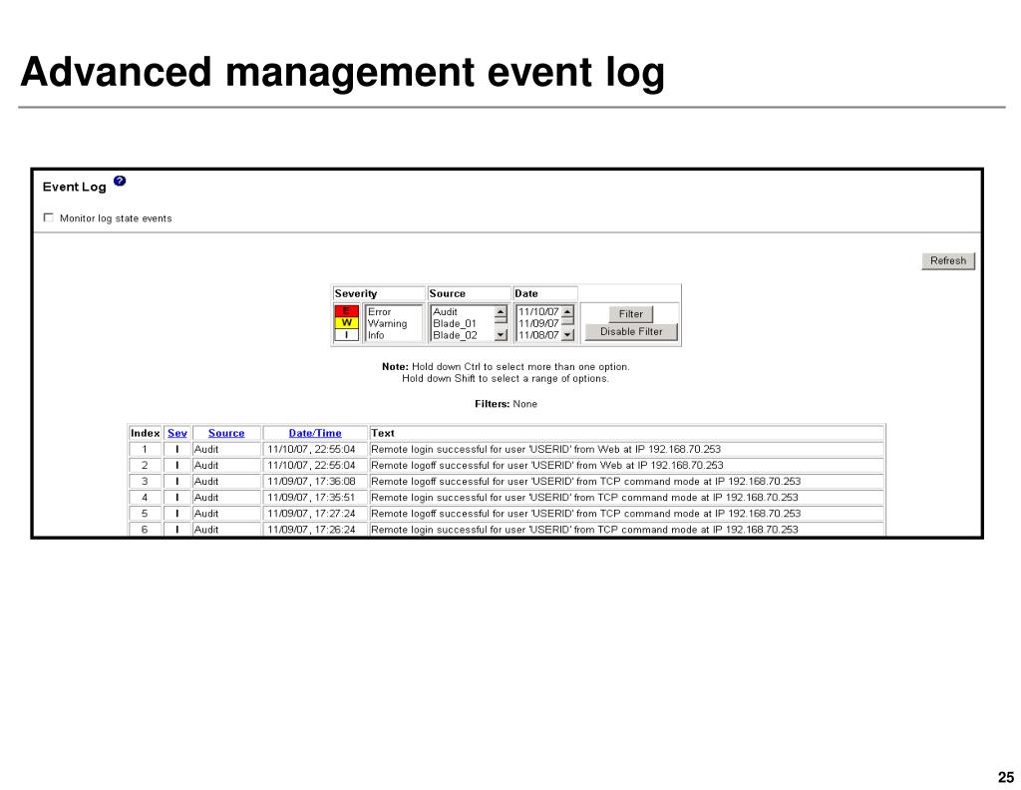The width and height of the screenshot is (1021, 790).
Task: Select 11/09/07 in the Date list
Action: (538, 324)
